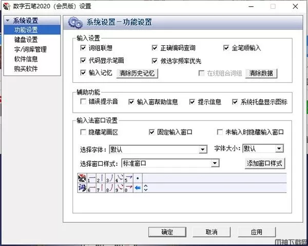Click stroke key 1 horizontal stroke
Image resolution: width=308 pixels, height=246 pixels.
(x=91, y=178)
